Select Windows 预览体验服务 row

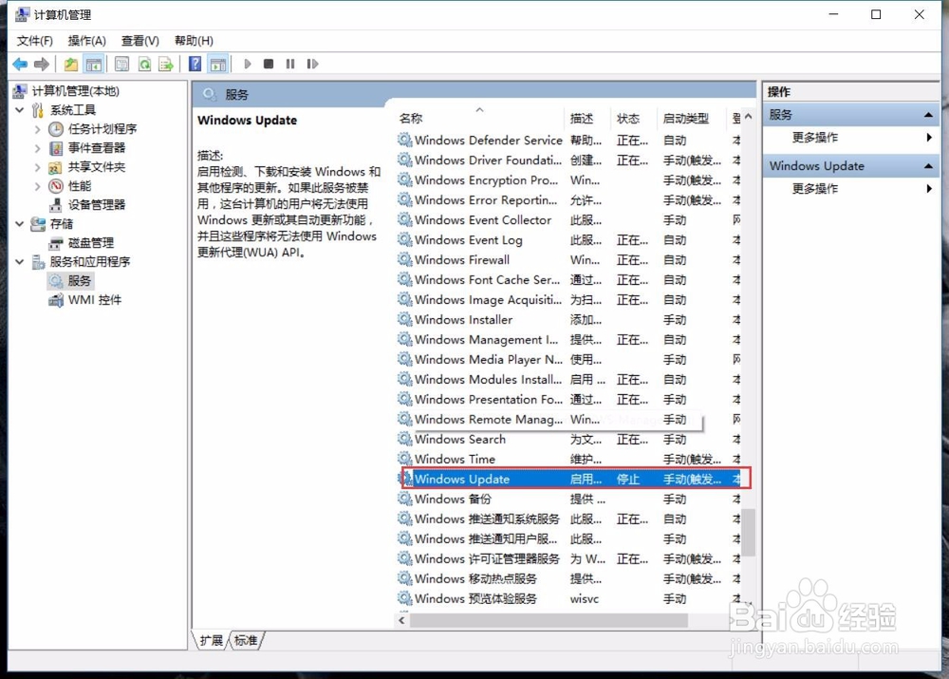click(568, 598)
